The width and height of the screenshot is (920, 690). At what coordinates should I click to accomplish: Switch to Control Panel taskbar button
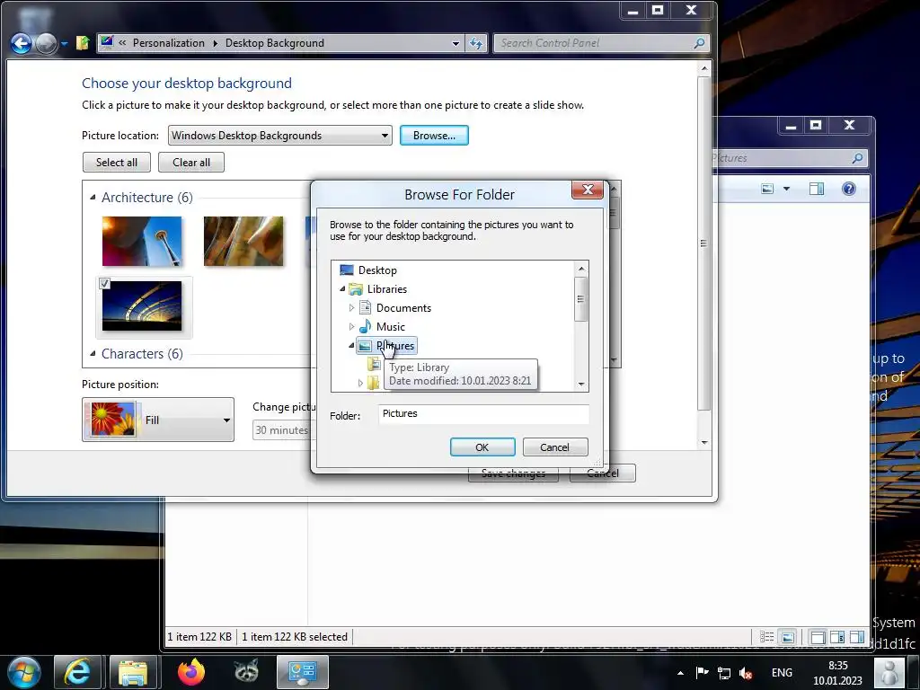coord(302,672)
